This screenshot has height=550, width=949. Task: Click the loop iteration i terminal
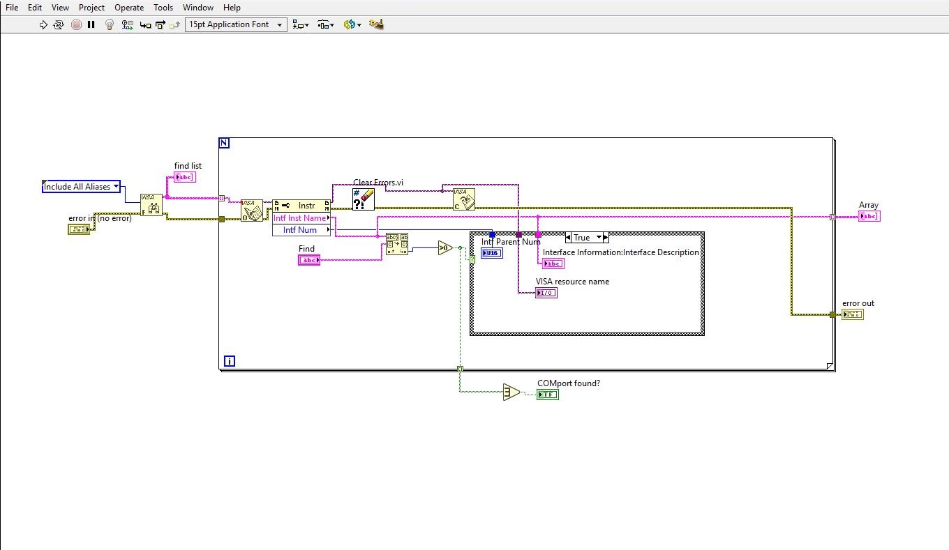pos(228,361)
